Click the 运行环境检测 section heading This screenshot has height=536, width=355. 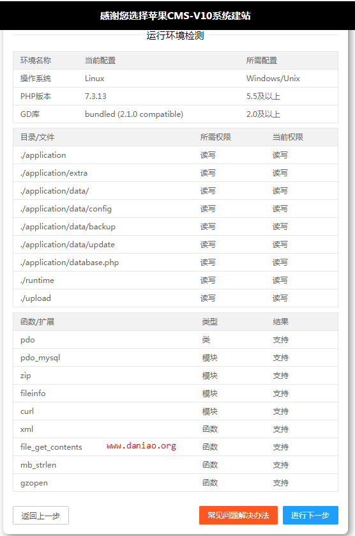(x=176, y=36)
